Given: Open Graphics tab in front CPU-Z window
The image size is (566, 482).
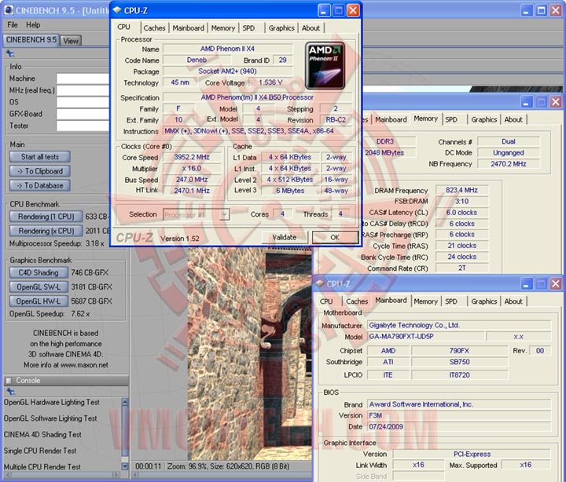Looking at the screenshot, I should (x=281, y=27).
